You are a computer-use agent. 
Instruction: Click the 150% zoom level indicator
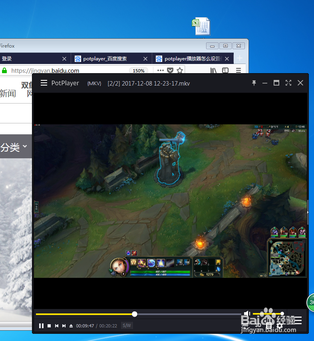click(138, 71)
